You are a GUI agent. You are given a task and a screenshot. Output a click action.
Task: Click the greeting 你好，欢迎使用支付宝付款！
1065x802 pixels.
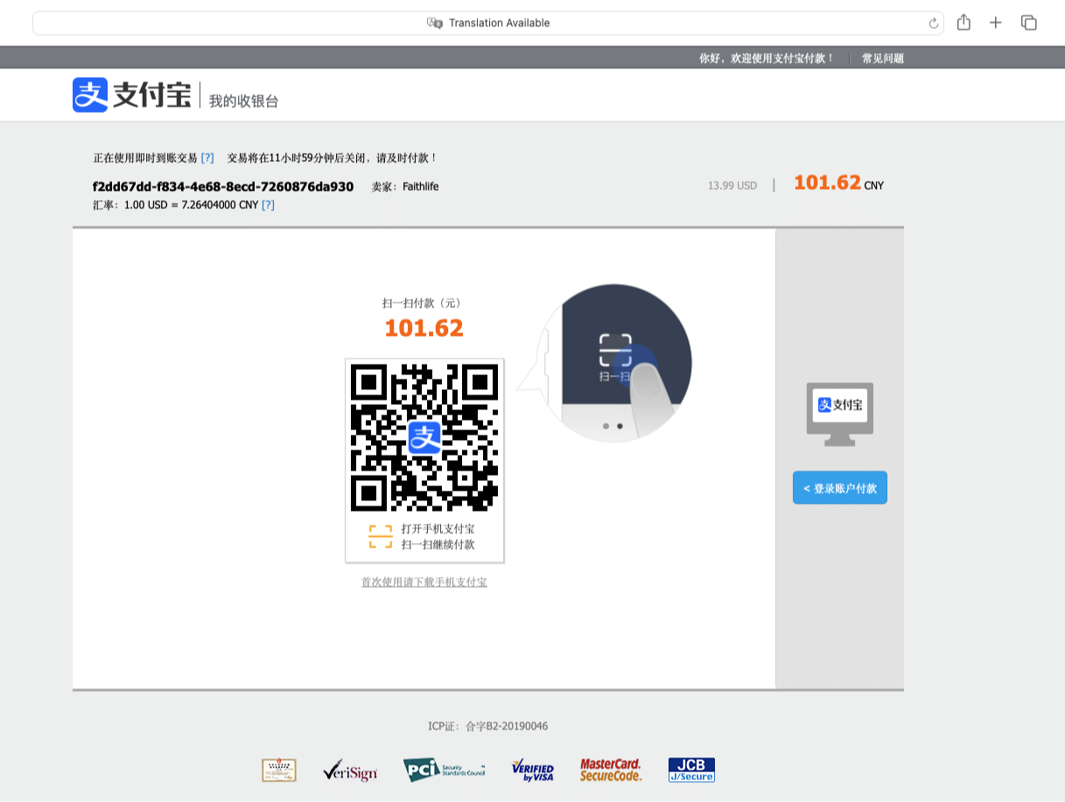(x=767, y=59)
